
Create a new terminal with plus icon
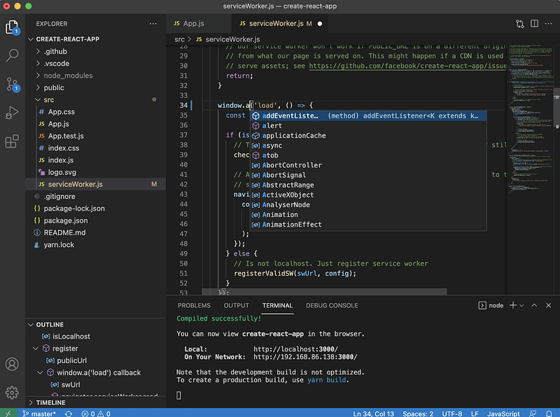click(x=513, y=306)
